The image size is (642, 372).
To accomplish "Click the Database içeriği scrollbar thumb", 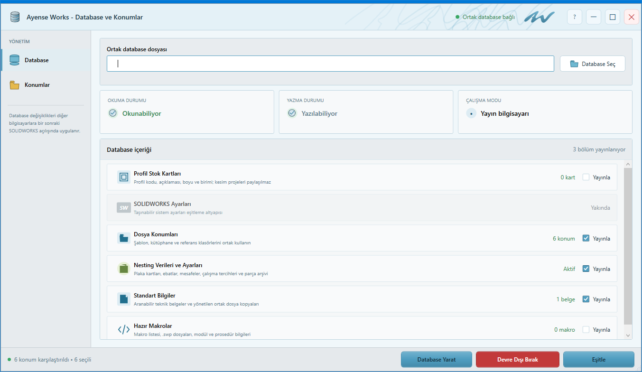I will pos(628,246).
